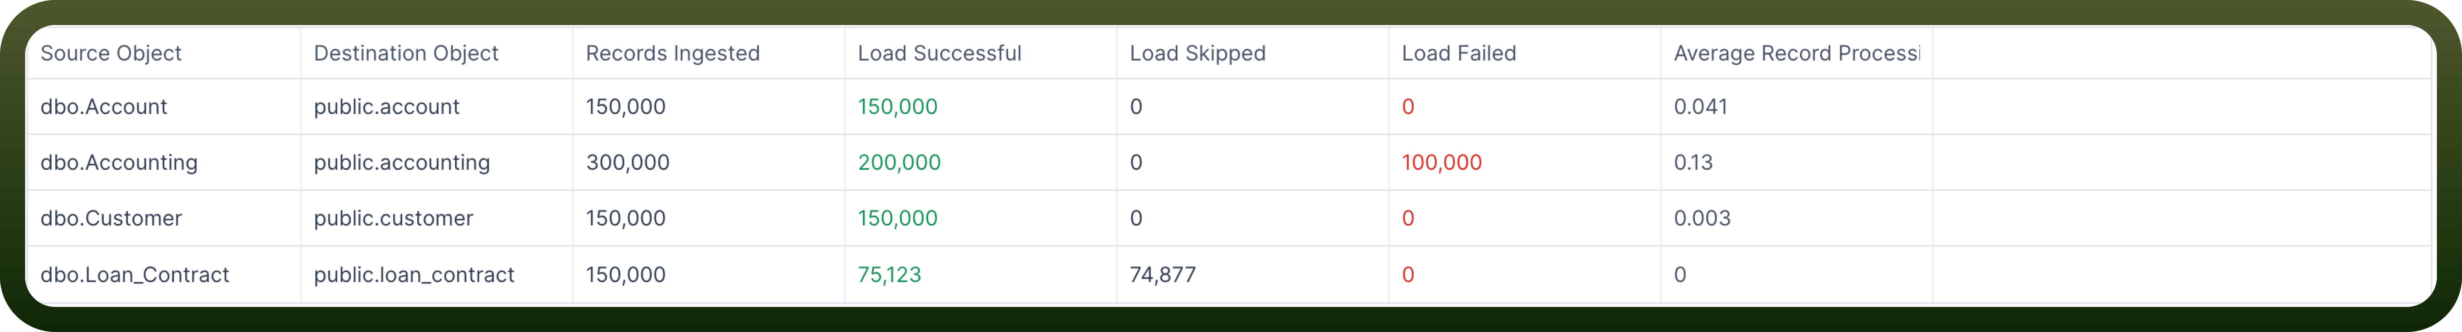The image size is (2462, 332).
Task: Click the 300,000 records ingested cell
Action: point(627,162)
